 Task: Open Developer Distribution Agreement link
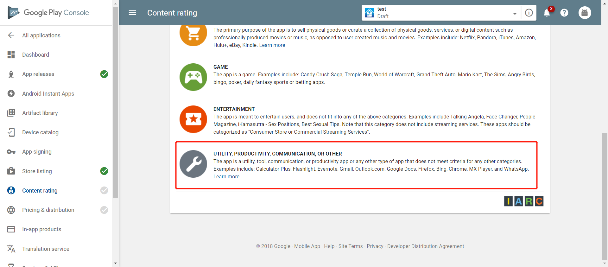pos(426,246)
